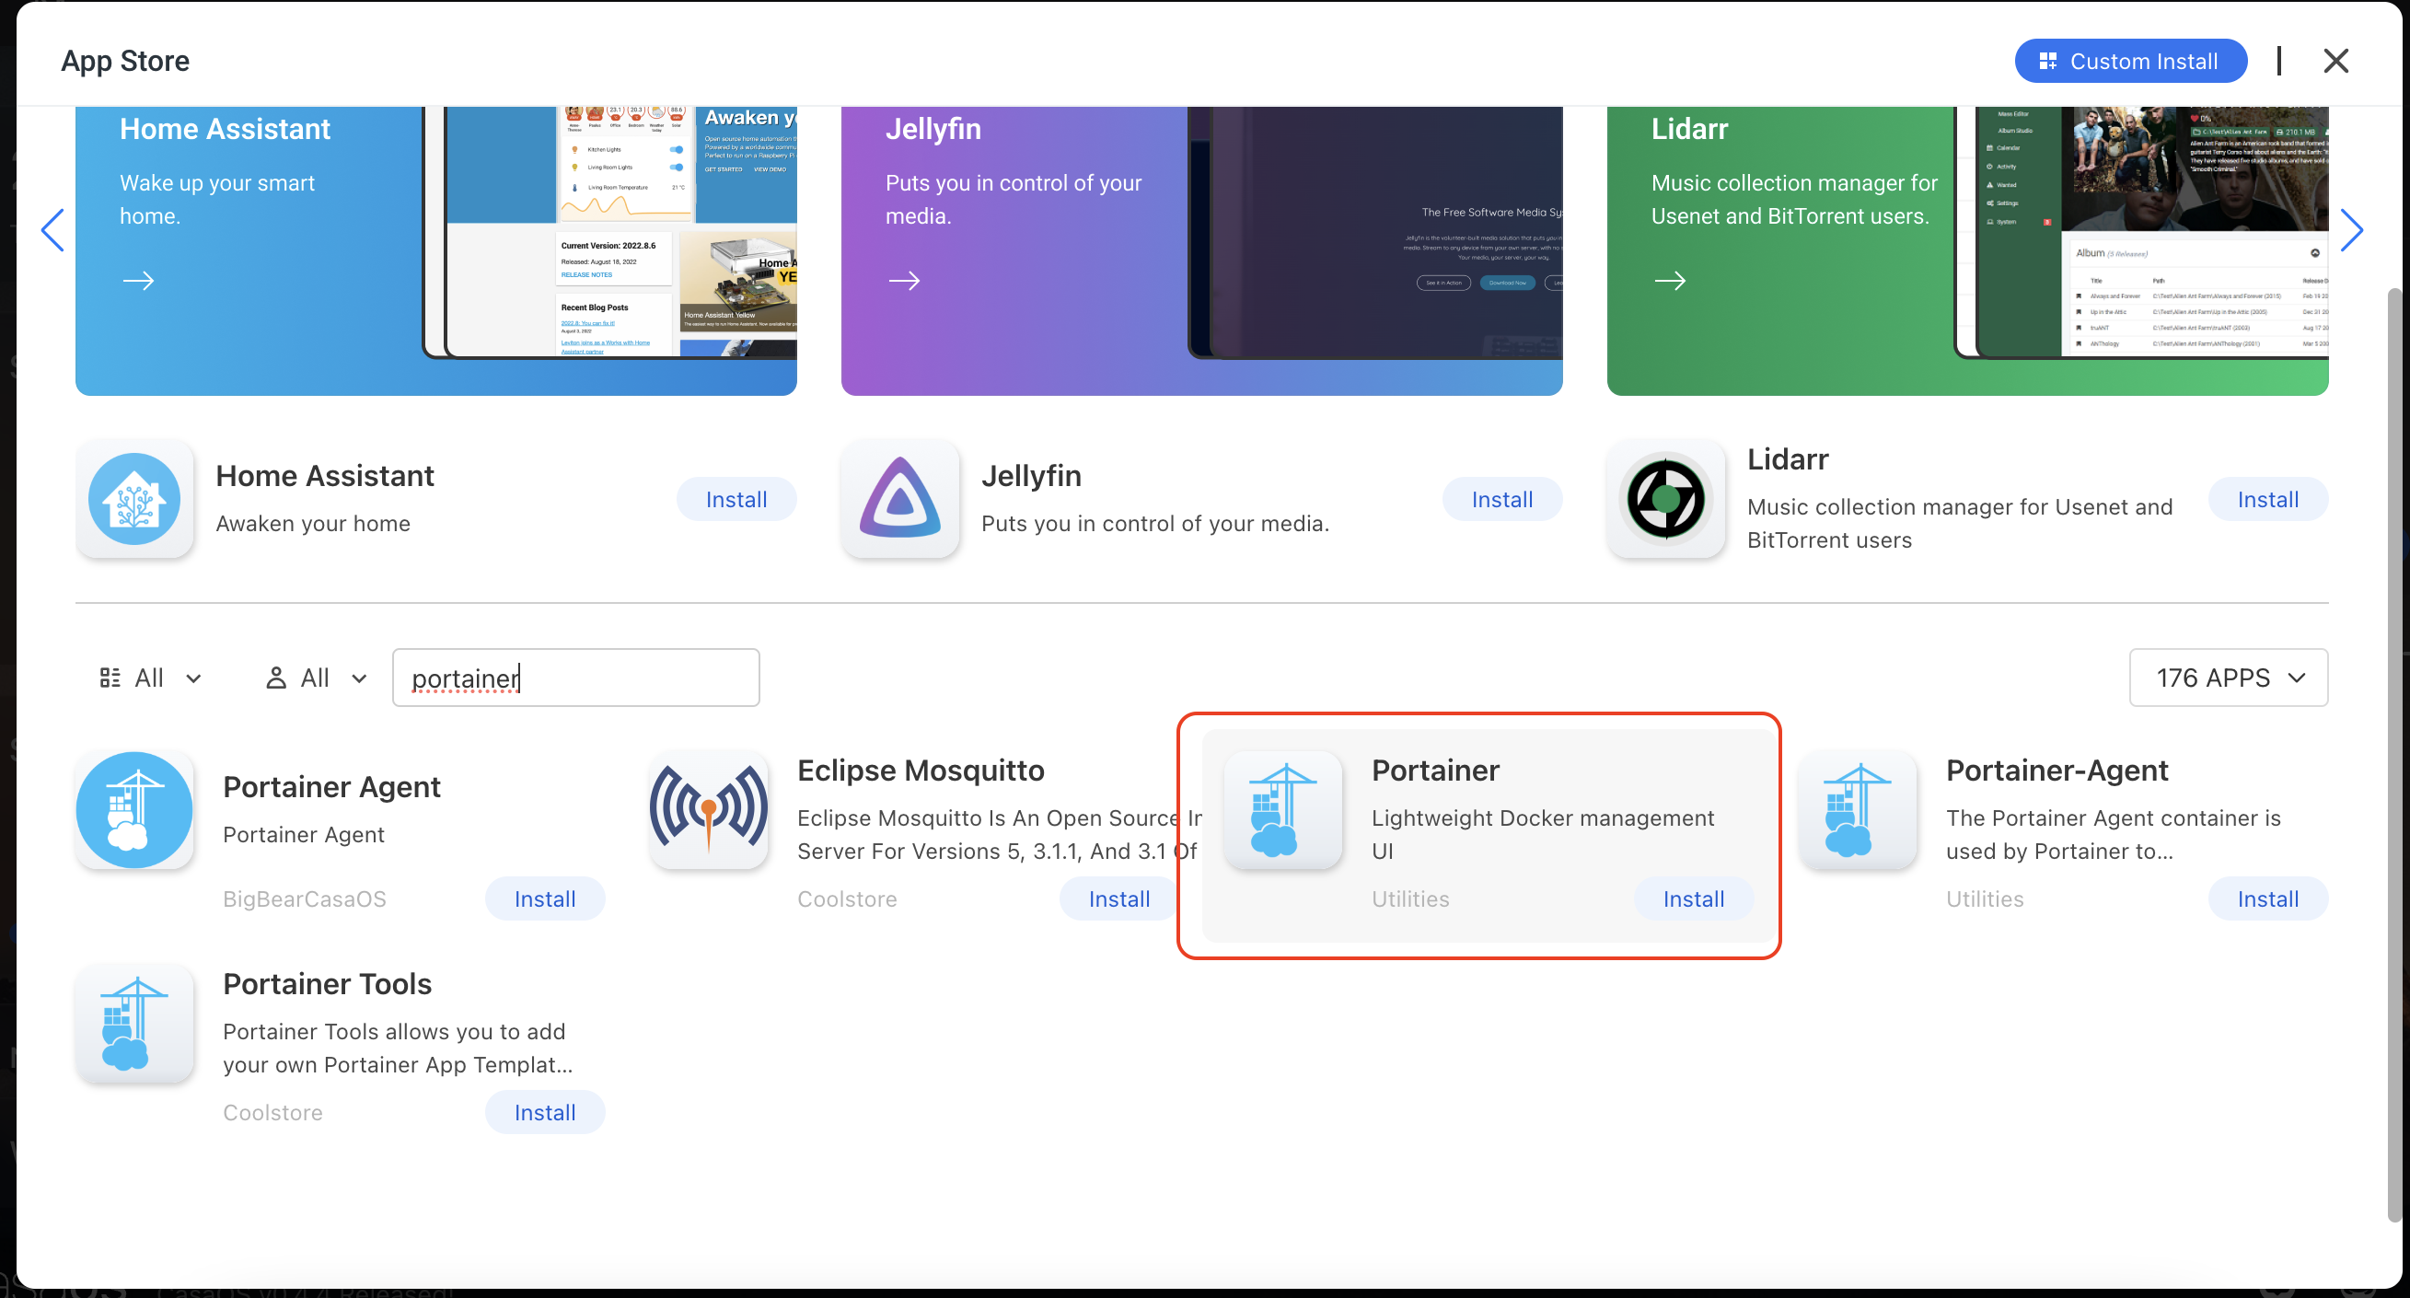Install Portainer-Agent from Utilities
Image resolution: width=2410 pixels, height=1298 pixels.
point(2267,899)
